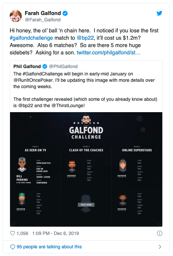
Task: Click the reply speech bubble icon
Action: (x=13, y=247)
